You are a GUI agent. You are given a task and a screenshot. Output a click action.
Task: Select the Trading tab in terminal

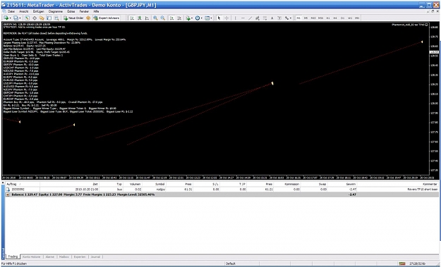pos(13,256)
